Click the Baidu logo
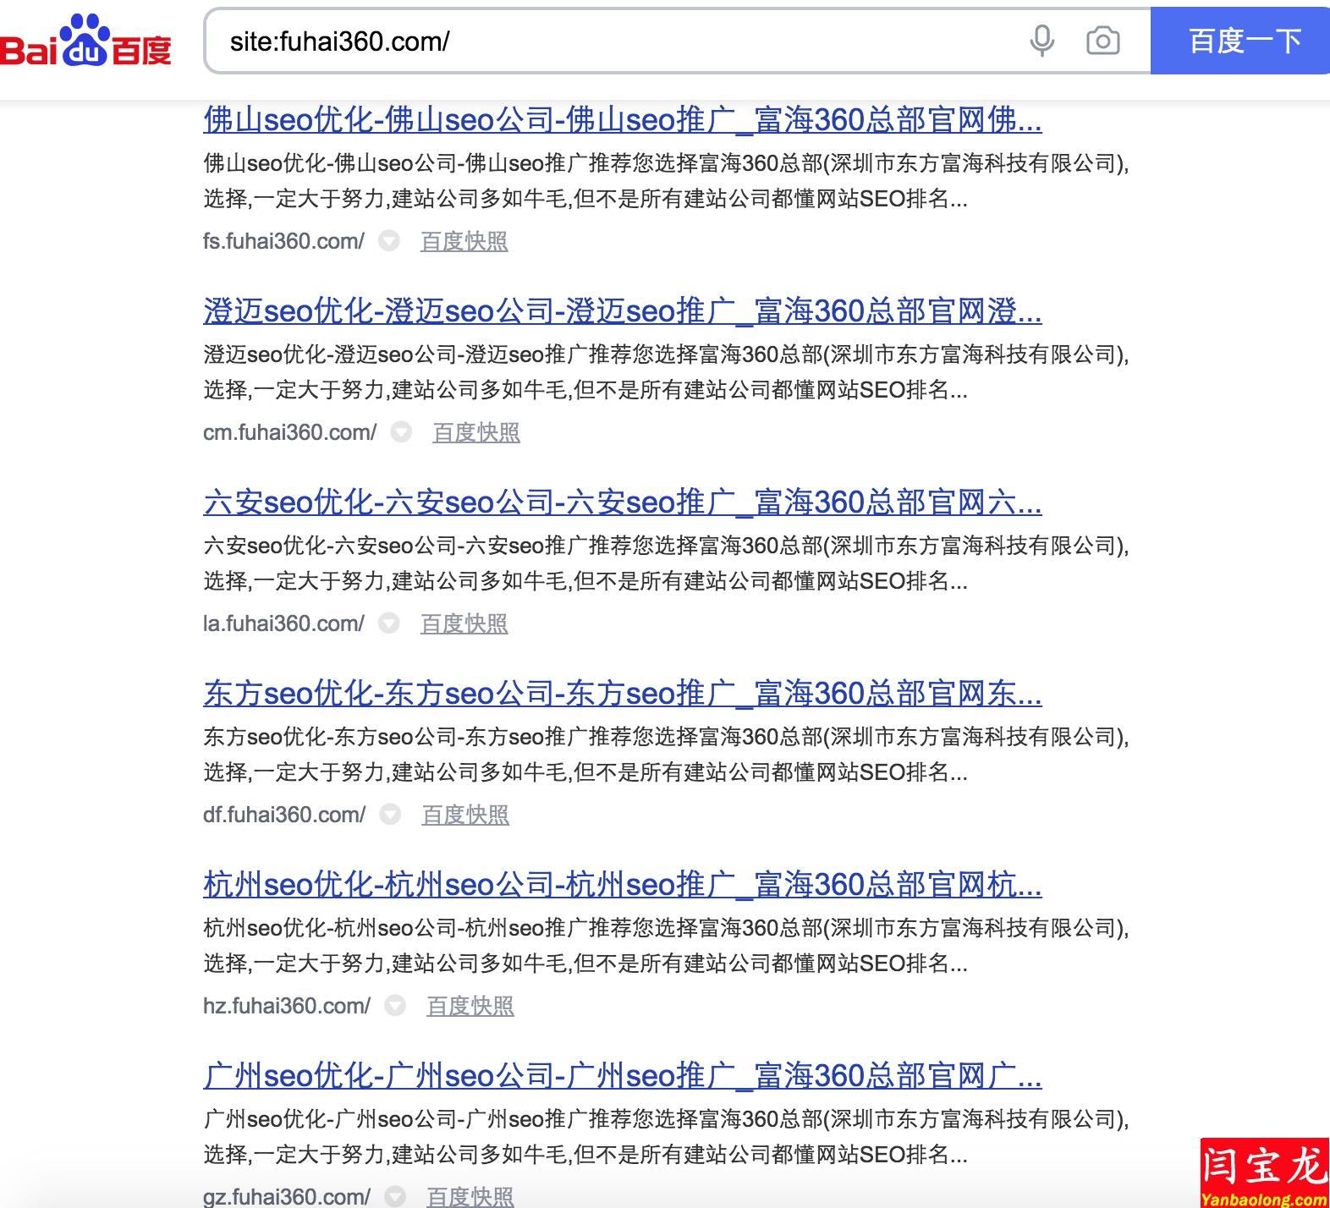Screen dimensions: 1330x1208 (86, 42)
